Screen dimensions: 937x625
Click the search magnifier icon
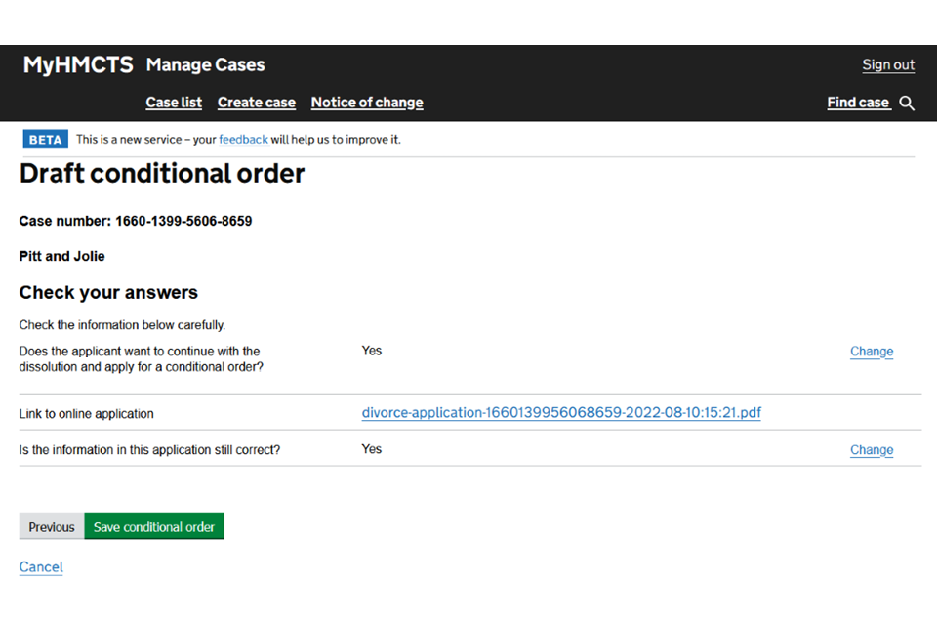tap(907, 104)
